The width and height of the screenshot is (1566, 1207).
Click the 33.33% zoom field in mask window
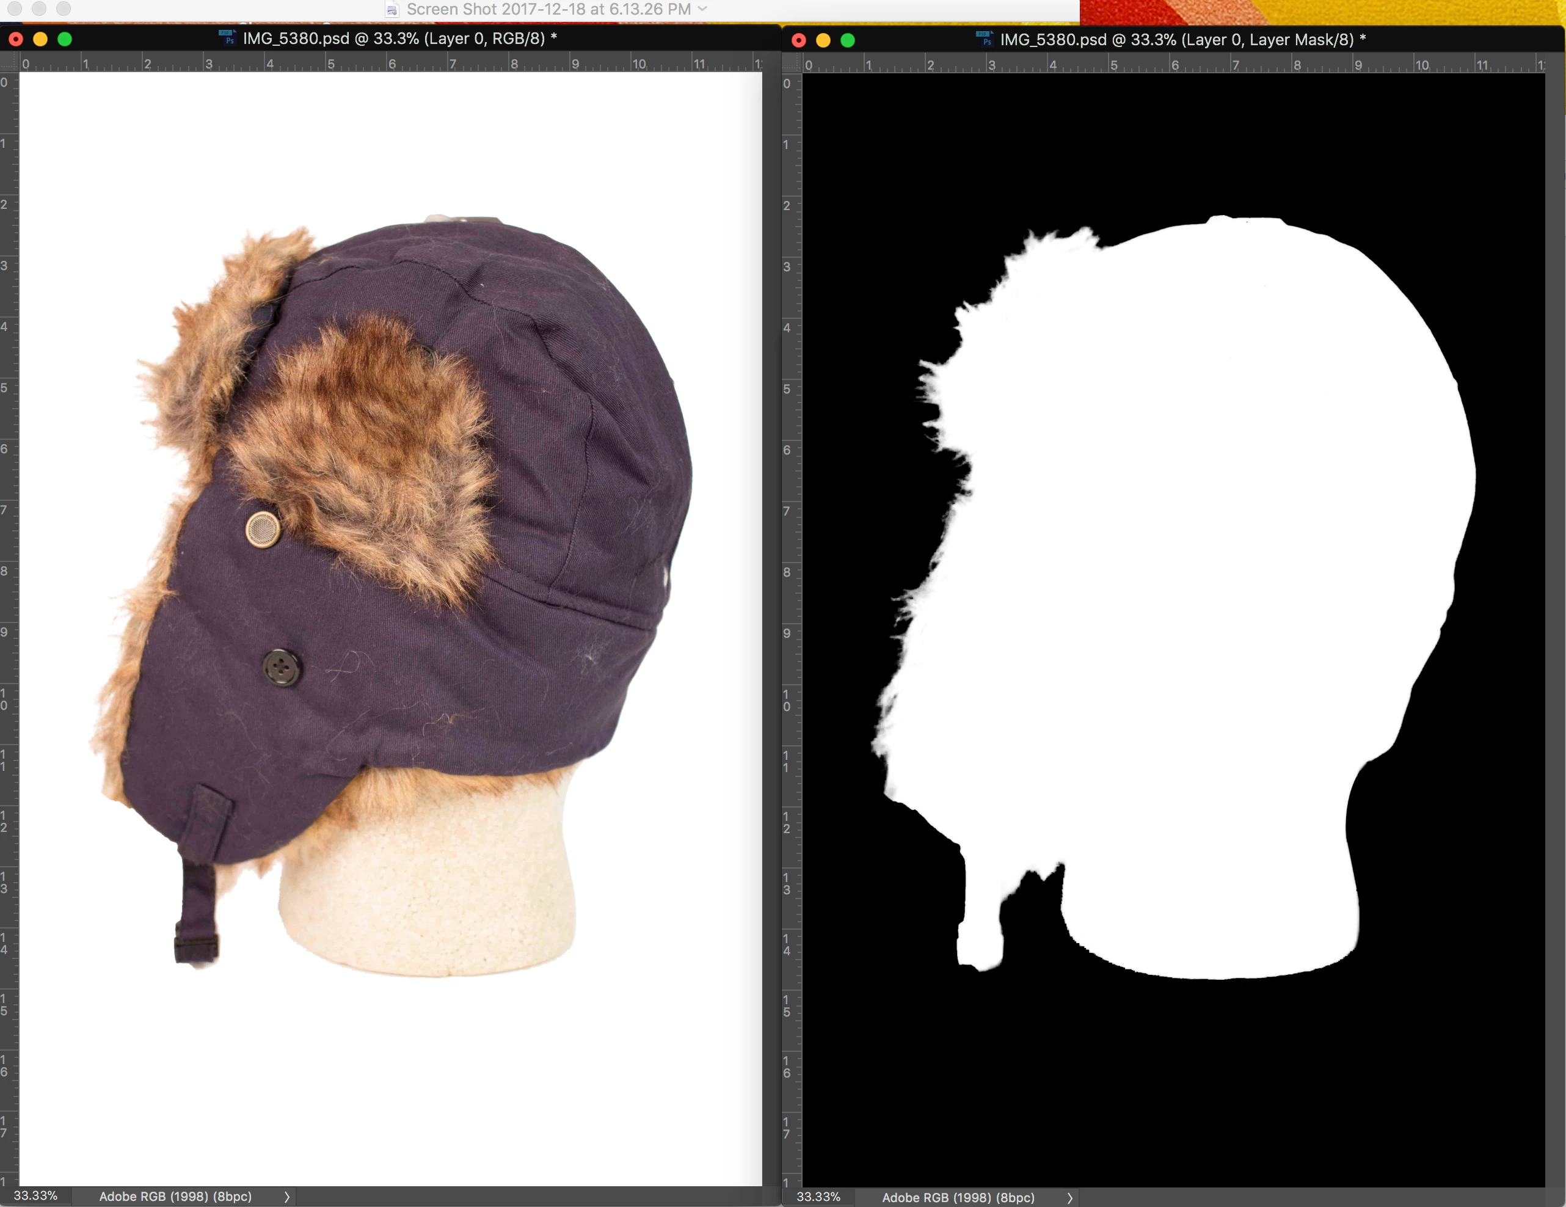point(818,1198)
